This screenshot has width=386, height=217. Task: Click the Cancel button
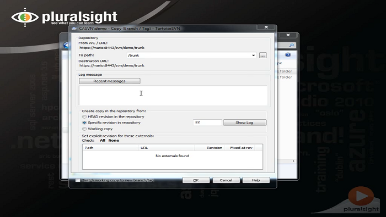(x=226, y=180)
